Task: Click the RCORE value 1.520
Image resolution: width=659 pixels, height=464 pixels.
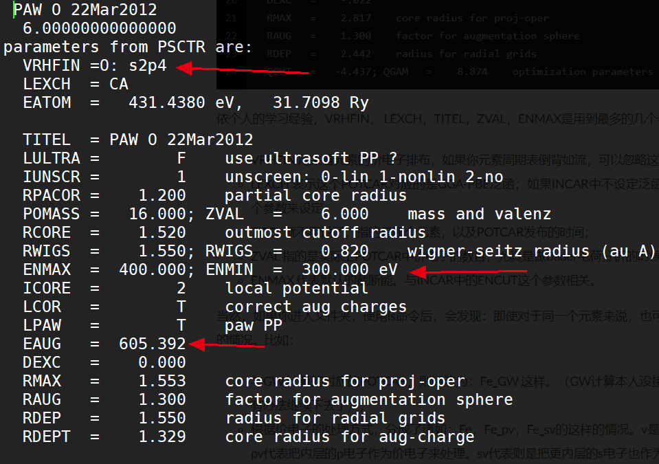Action: click(162, 232)
